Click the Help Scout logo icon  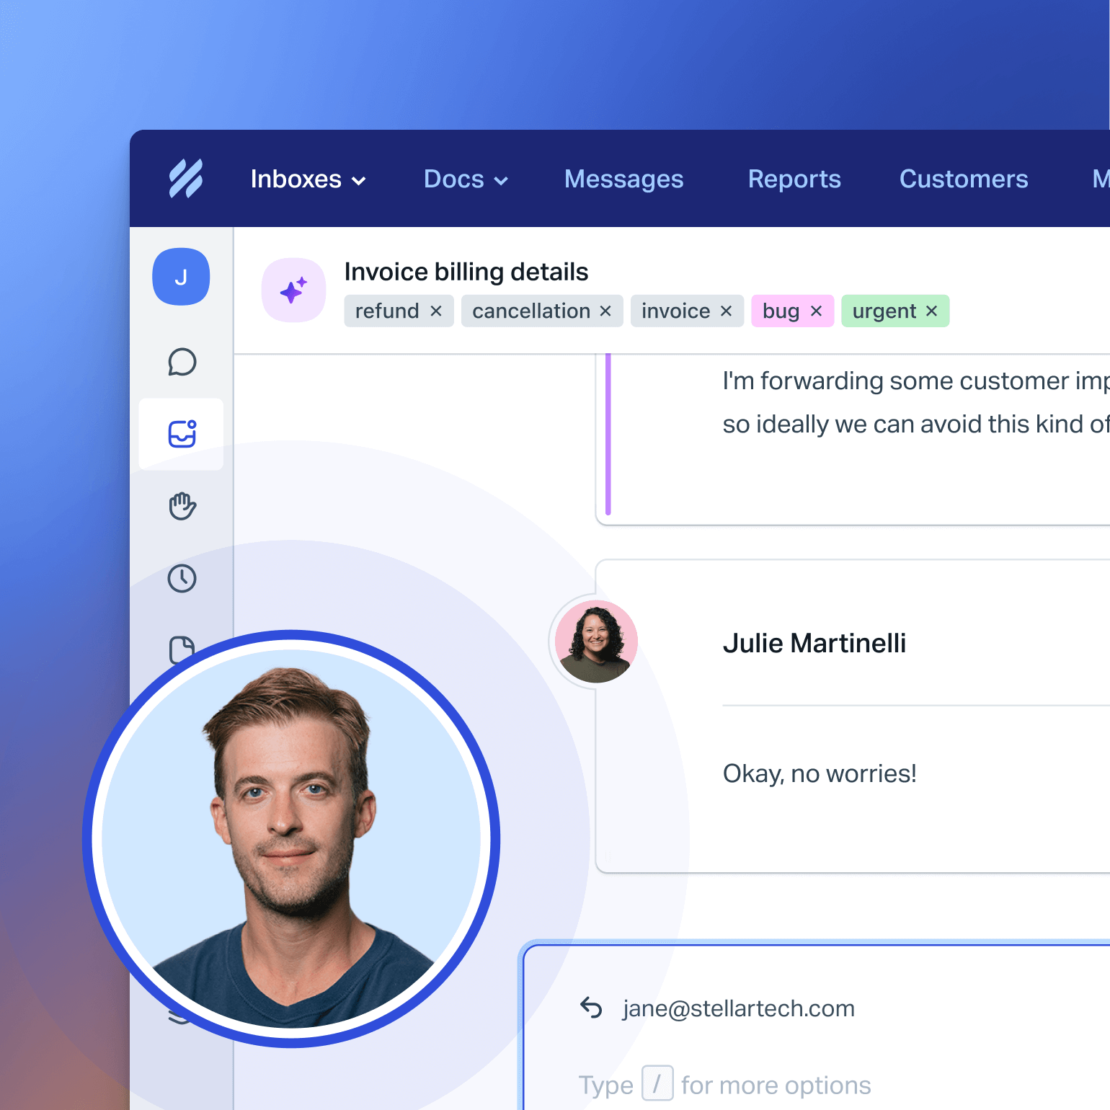(x=185, y=179)
